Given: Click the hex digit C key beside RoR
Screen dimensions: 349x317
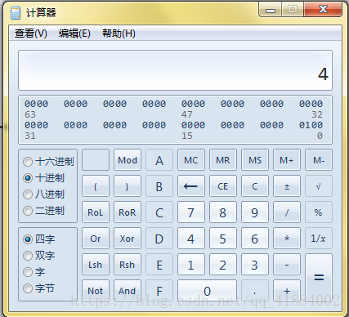Looking at the screenshot, I should 159,212.
